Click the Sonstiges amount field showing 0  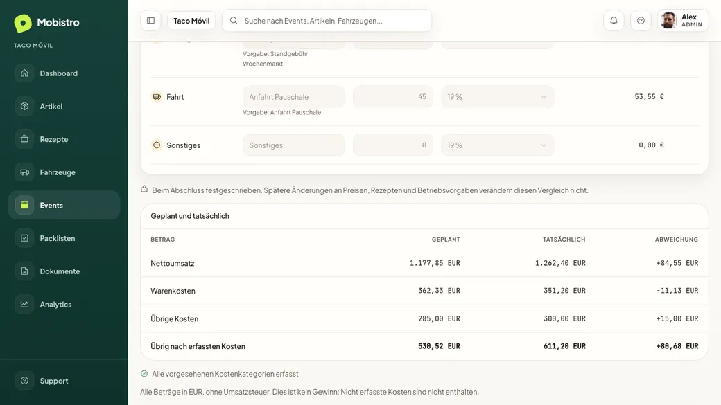(x=392, y=145)
